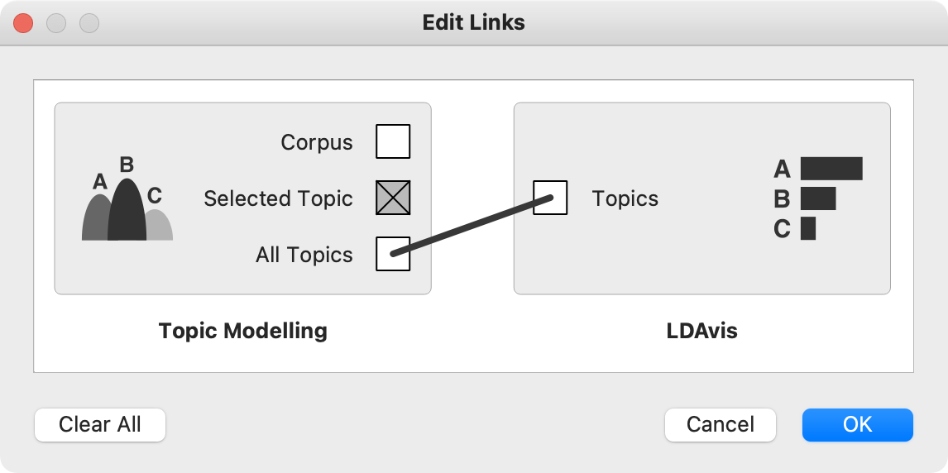The width and height of the screenshot is (948, 473).
Task: Click the Corpus output label
Action: click(317, 142)
